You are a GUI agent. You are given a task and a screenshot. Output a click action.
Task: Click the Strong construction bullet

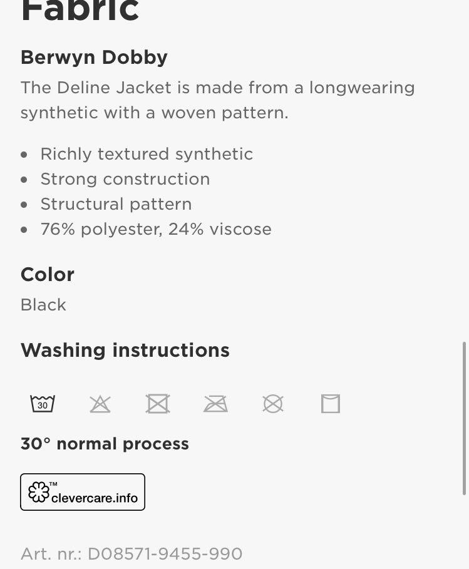tap(125, 179)
